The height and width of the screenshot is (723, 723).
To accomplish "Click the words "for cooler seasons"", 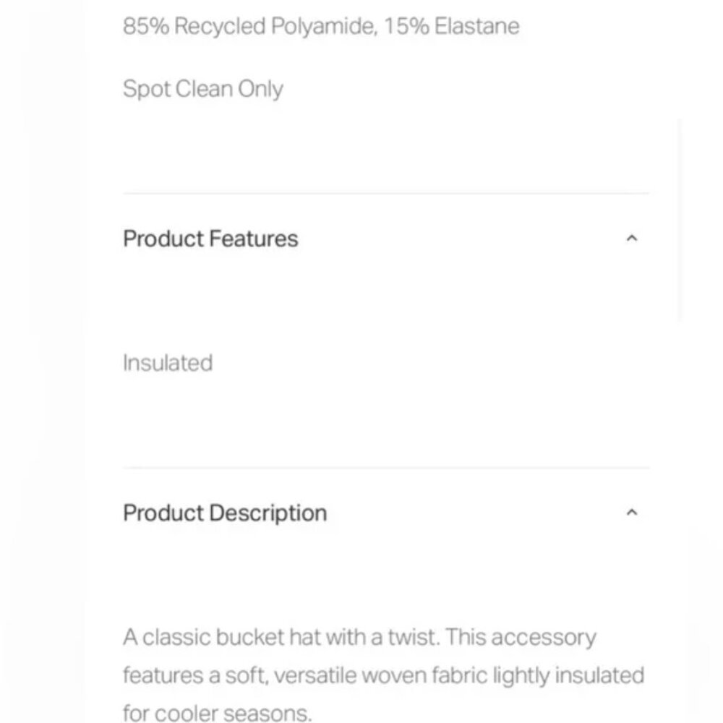I will [x=217, y=713].
